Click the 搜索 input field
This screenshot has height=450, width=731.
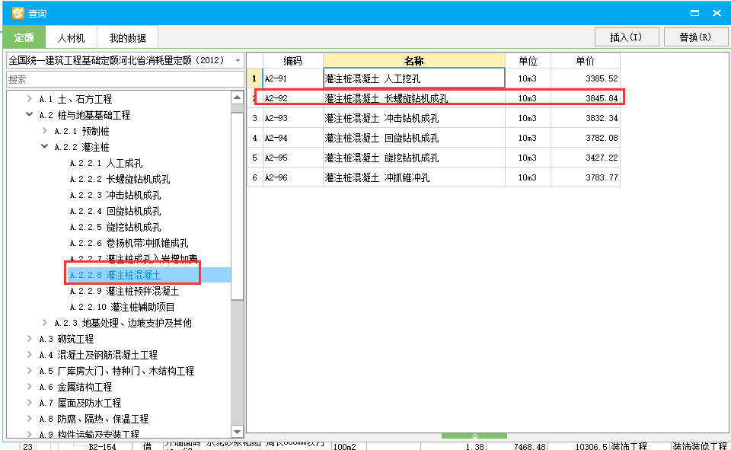point(125,79)
